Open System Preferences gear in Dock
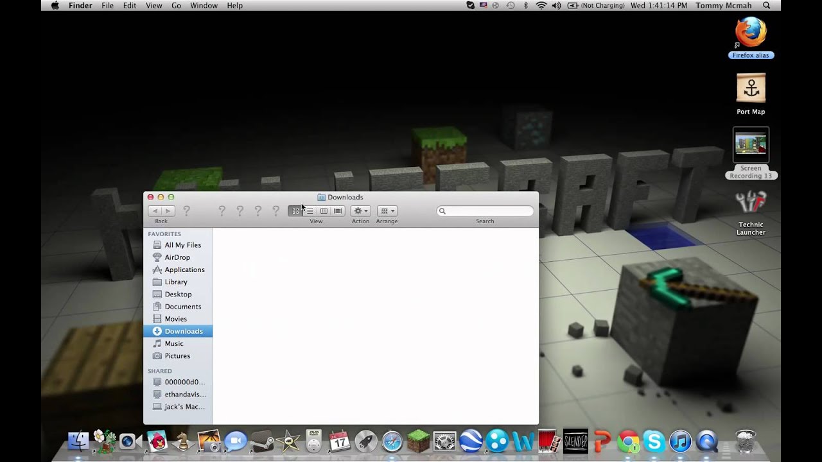 pos(444,441)
